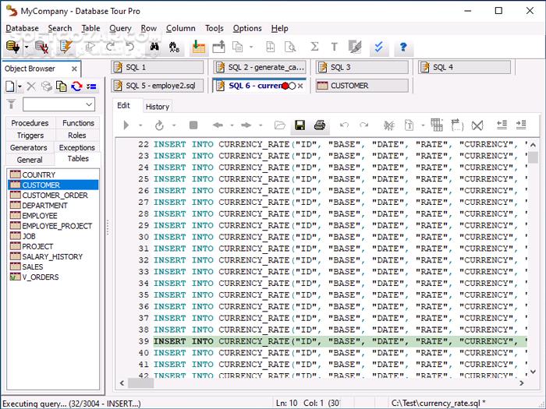Save the SQL file with floppy icon
The width and height of the screenshot is (546, 409).
click(300, 125)
